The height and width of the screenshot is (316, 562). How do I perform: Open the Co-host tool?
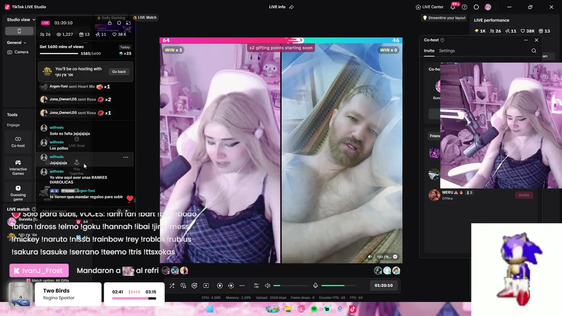point(18,142)
